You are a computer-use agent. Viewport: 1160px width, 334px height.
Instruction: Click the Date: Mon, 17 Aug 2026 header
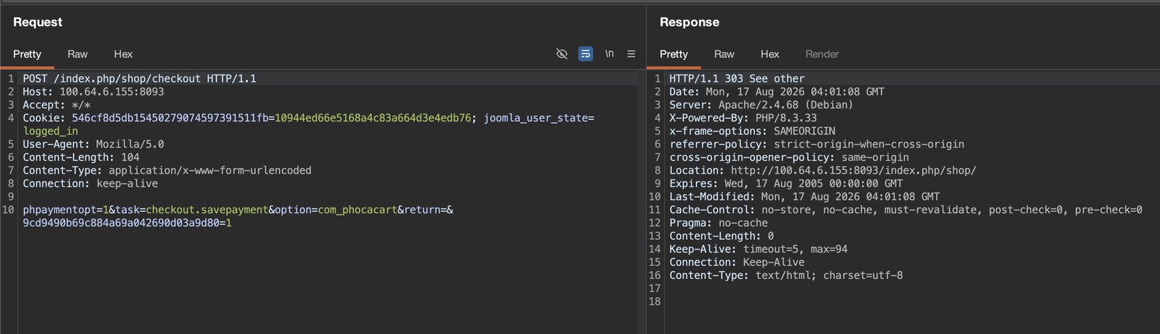click(x=776, y=92)
